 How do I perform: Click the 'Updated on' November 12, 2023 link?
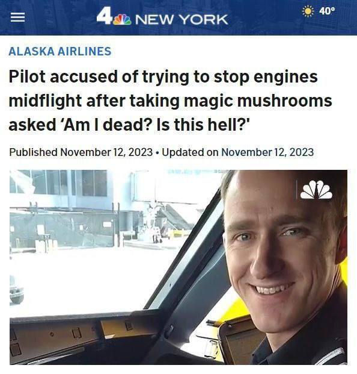click(267, 152)
